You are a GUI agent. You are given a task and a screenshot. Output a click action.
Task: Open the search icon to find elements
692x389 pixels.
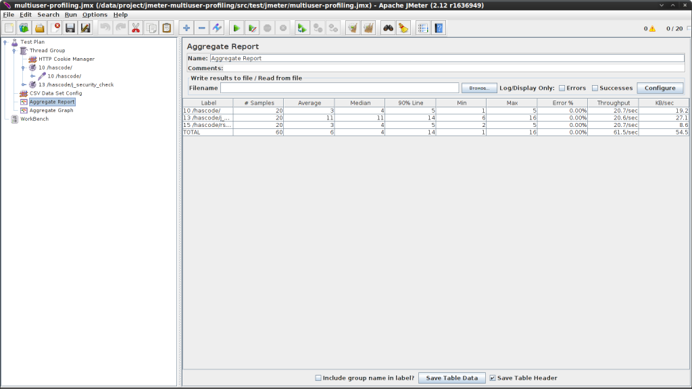point(387,28)
